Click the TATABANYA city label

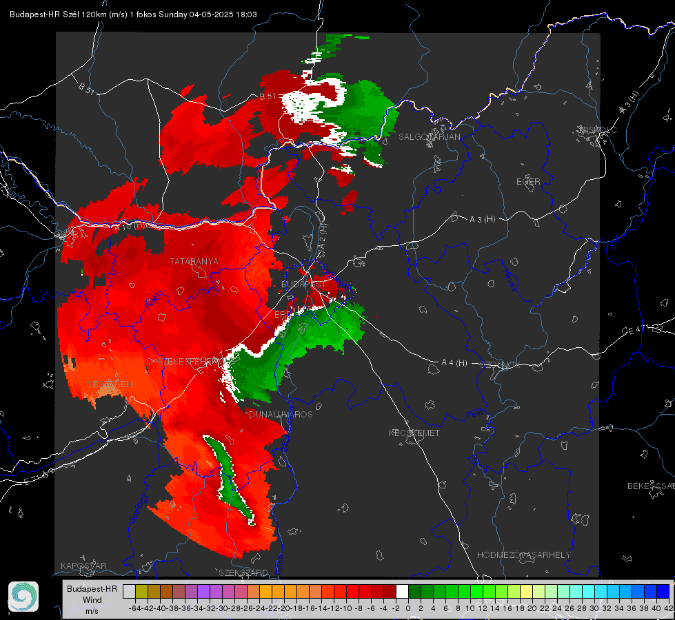pos(194,262)
